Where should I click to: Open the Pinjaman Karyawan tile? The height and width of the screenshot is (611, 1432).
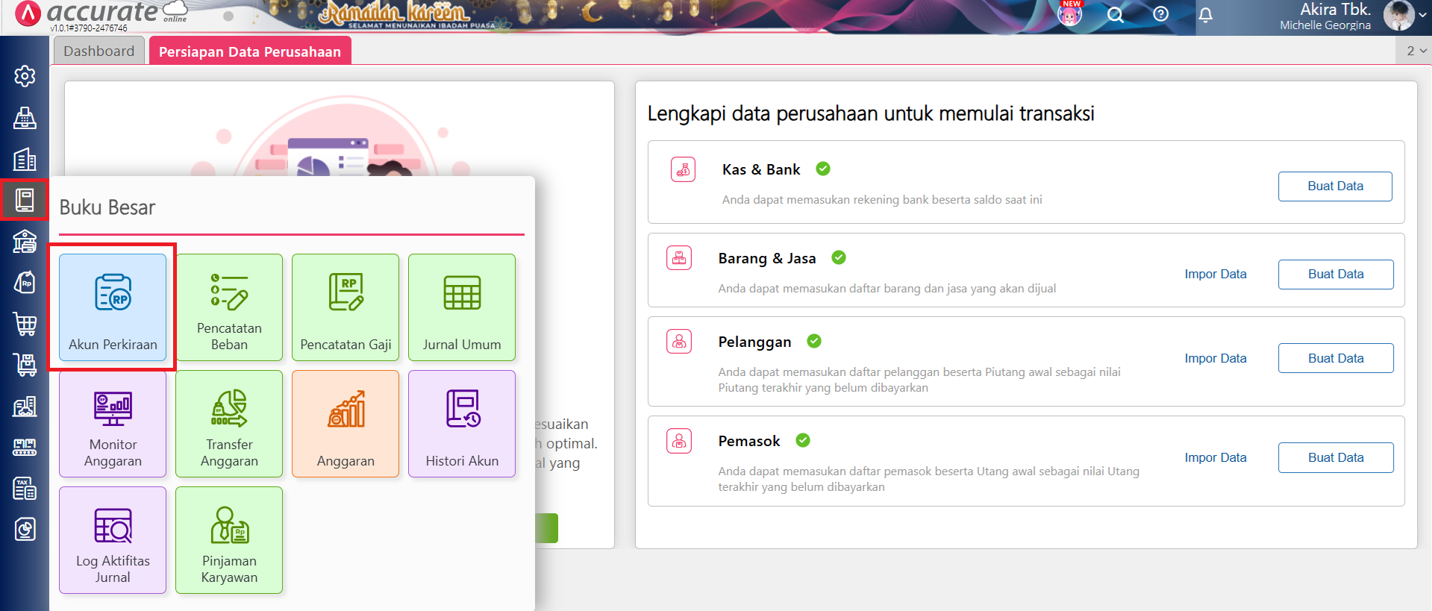pos(229,540)
